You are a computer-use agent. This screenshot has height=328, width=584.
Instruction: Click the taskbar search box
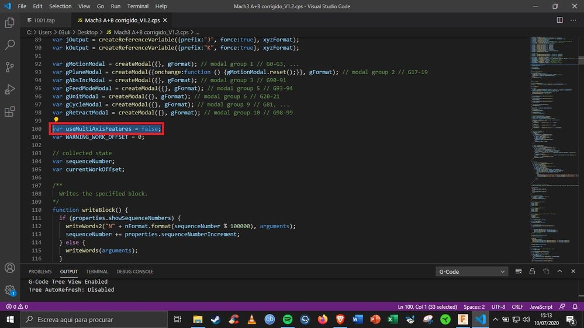(94, 319)
